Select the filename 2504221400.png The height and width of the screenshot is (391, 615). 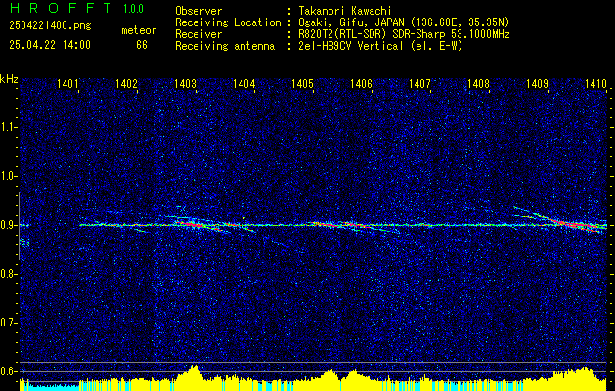click(50, 26)
